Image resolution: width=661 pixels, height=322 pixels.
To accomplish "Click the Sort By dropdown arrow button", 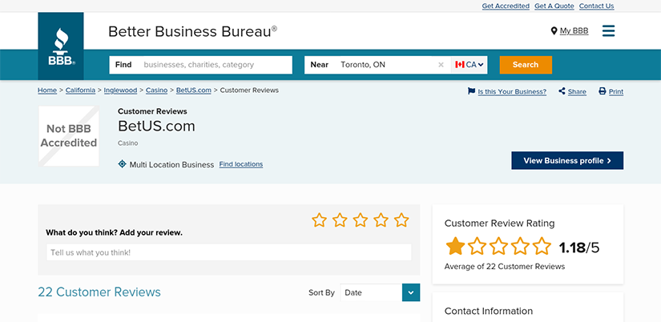I will [x=411, y=292].
